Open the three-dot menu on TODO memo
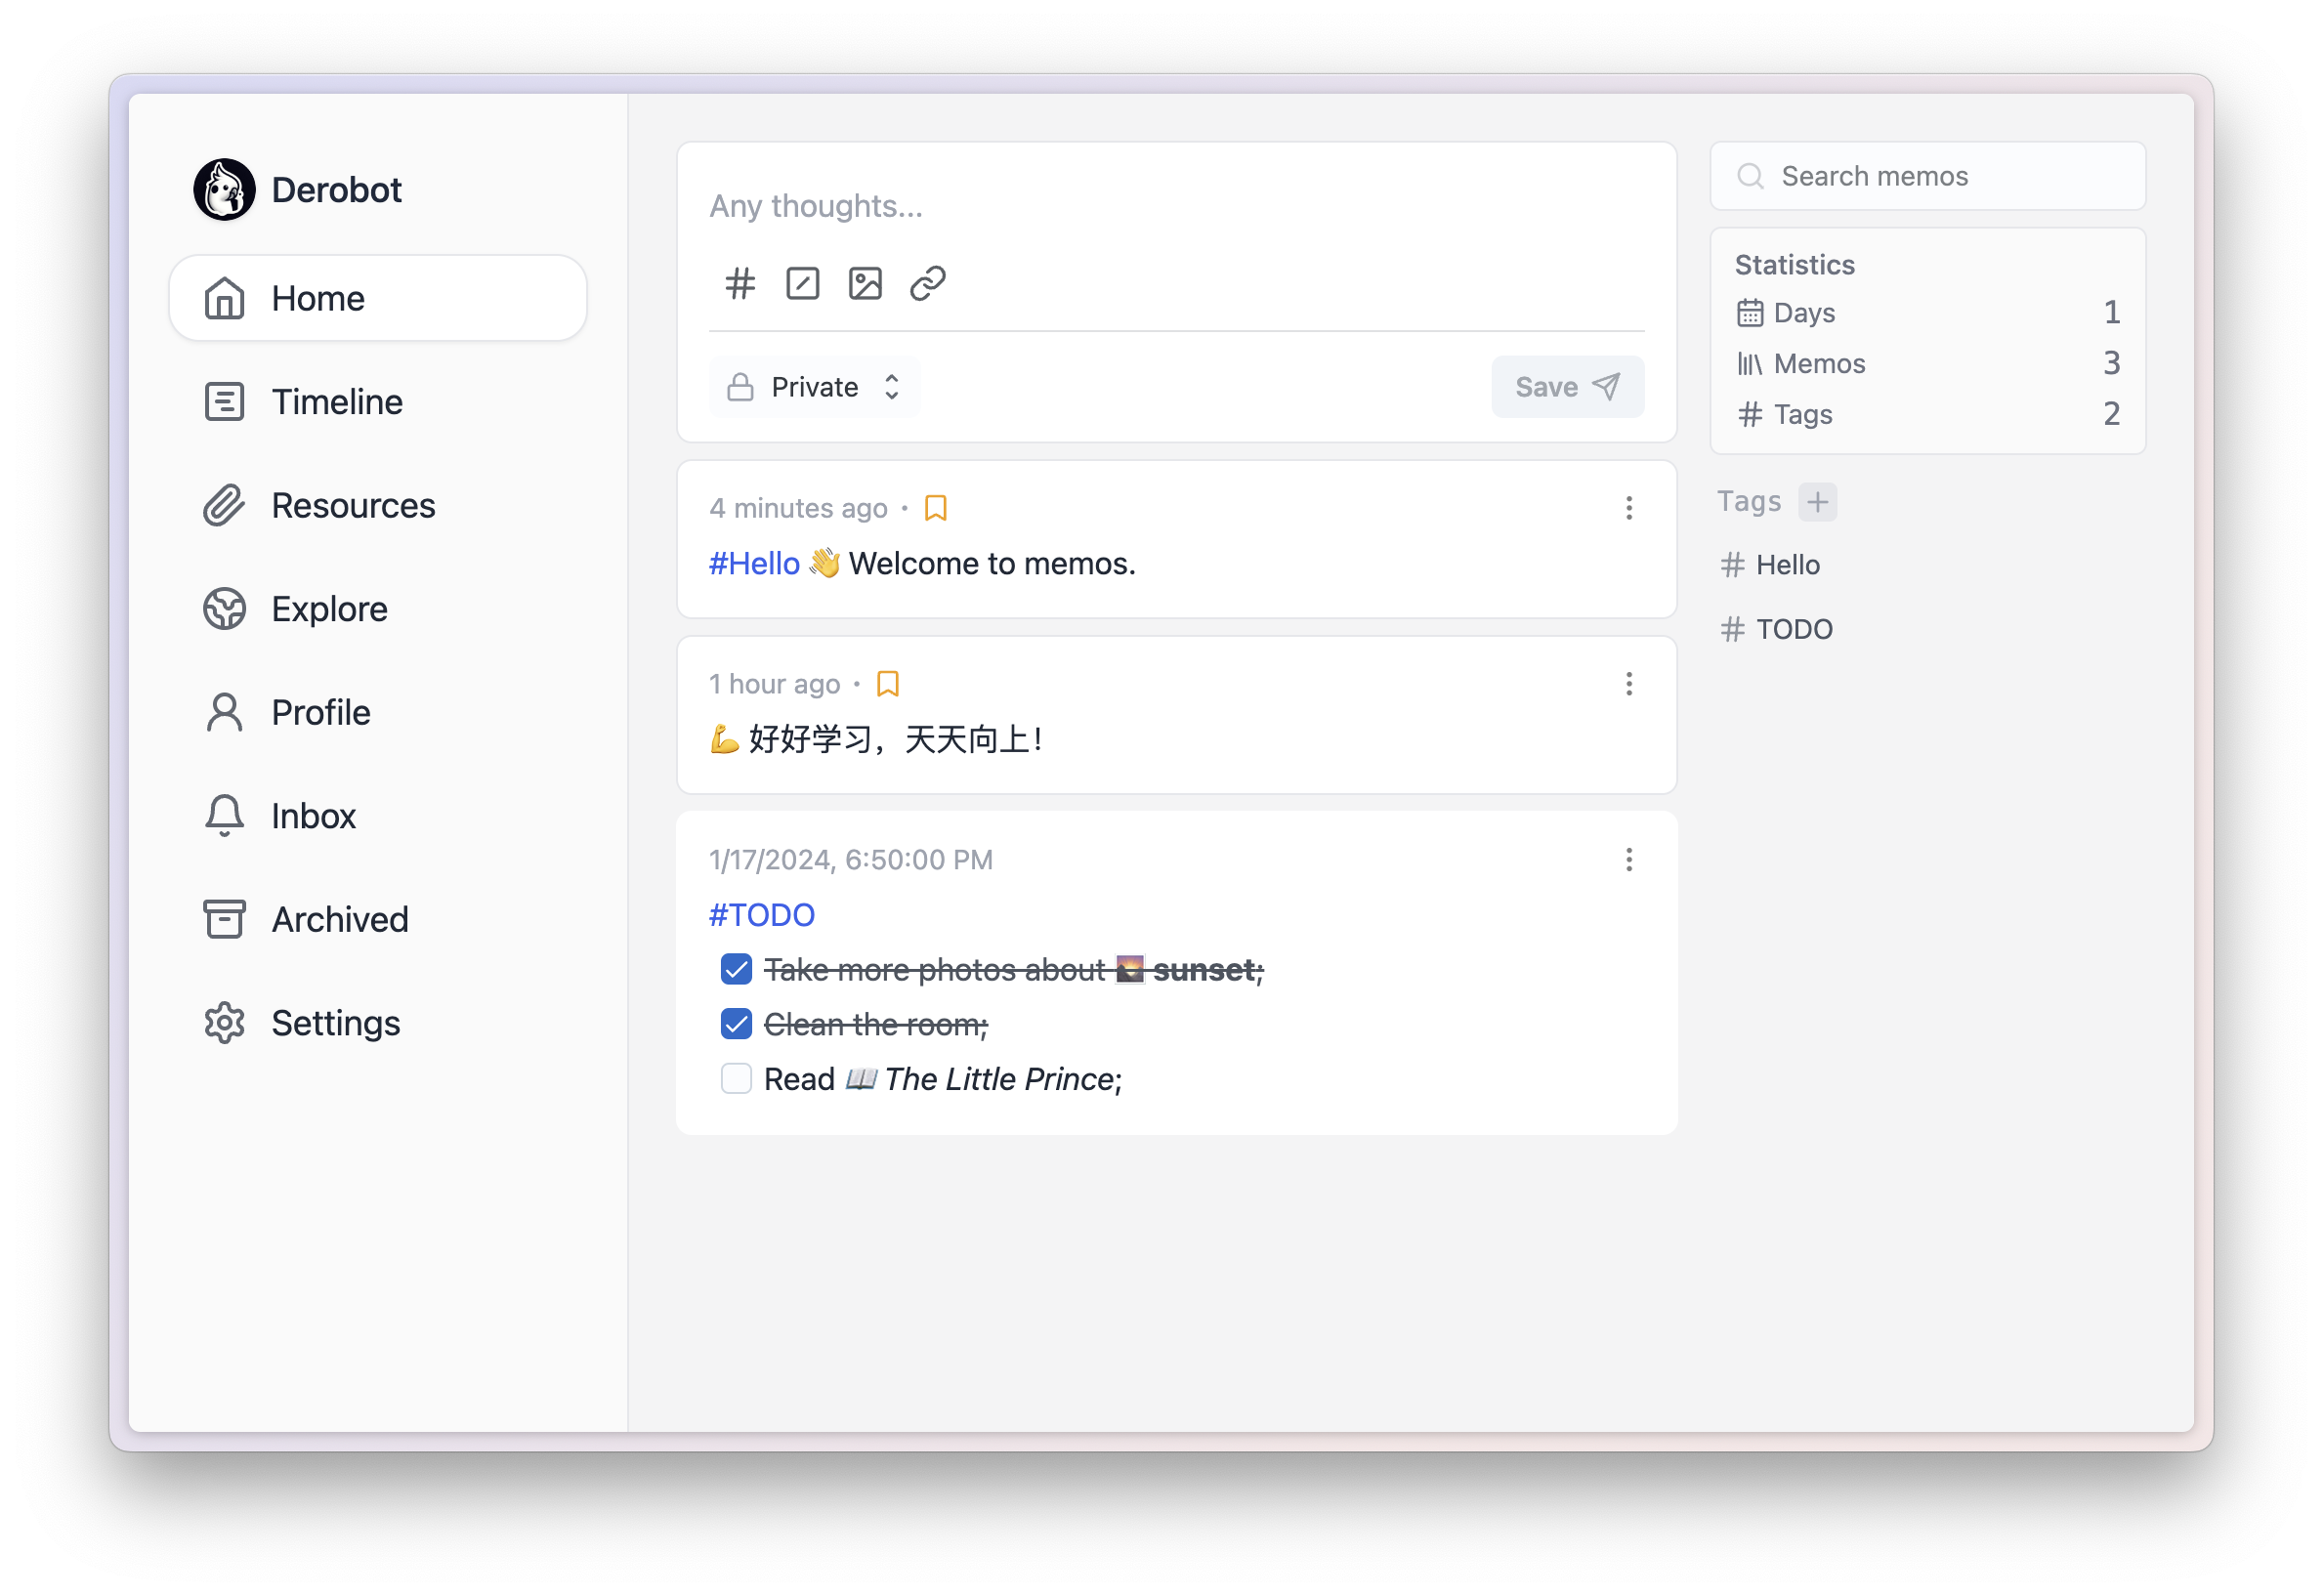This screenshot has width=2323, height=1596. (1627, 860)
